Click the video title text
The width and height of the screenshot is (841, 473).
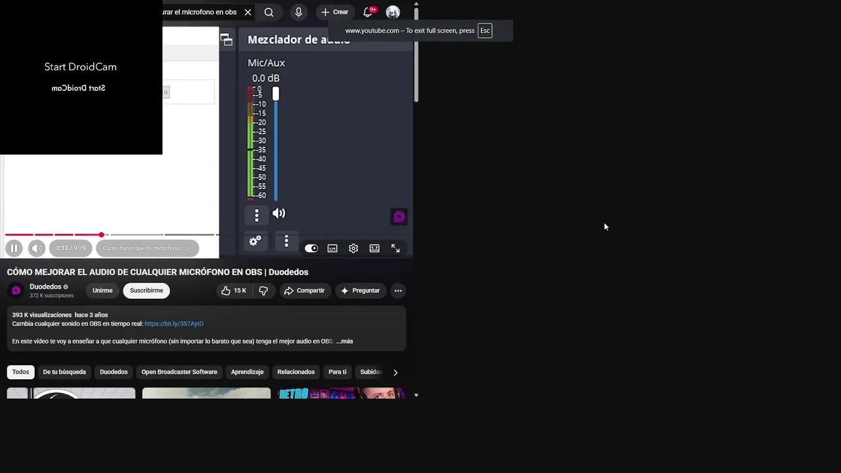point(158,272)
